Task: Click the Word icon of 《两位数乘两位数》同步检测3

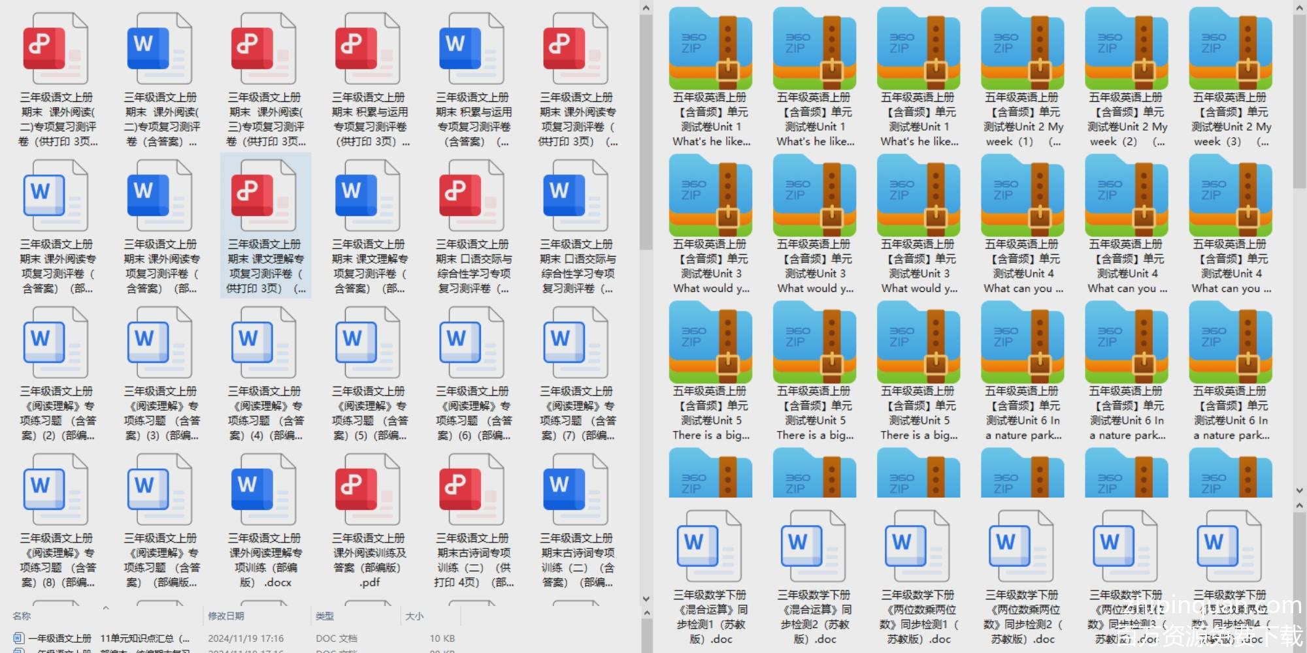Action: [1125, 547]
